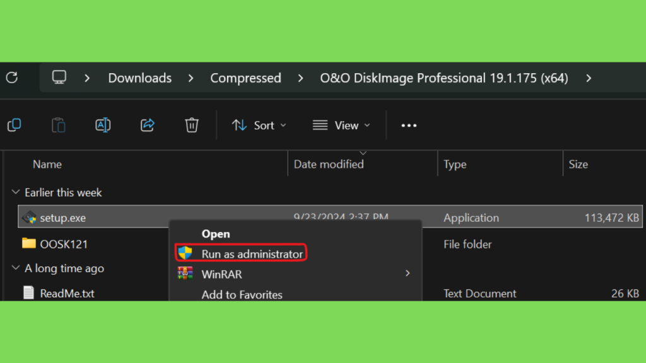Click the Copy icon in toolbar
The image size is (646, 363).
tap(15, 125)
